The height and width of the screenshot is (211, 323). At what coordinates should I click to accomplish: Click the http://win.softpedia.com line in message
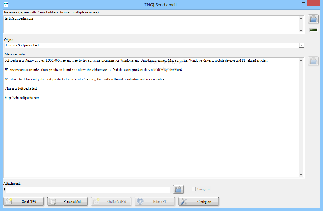(22, 98)
